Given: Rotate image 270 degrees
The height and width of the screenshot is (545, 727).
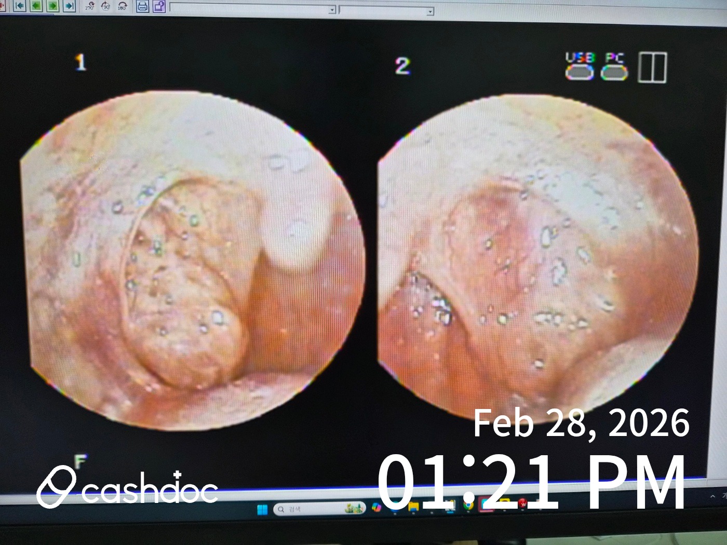Looking at the screenshot, I should click(x=90, y=6).
